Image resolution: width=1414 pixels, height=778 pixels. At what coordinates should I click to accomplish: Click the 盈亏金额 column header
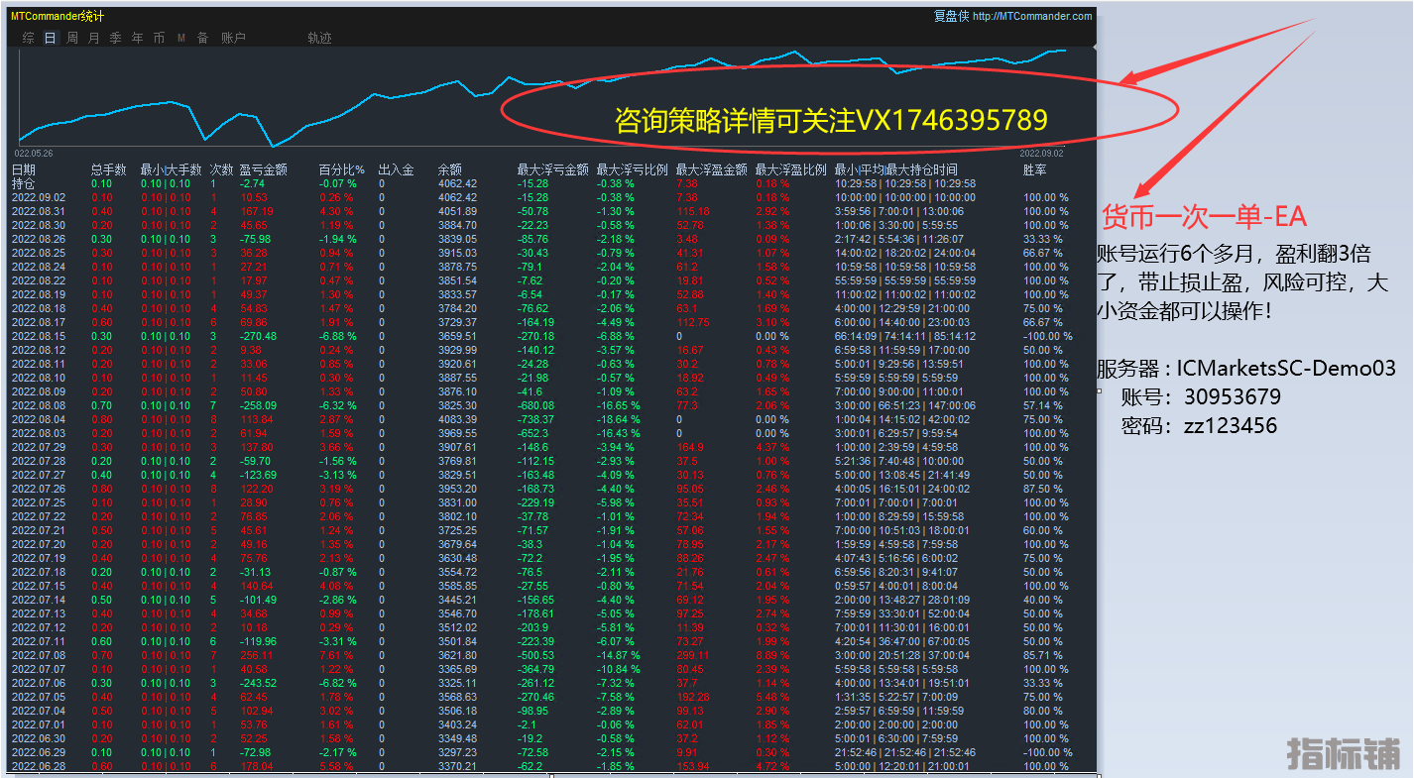(x=263, y=169)
